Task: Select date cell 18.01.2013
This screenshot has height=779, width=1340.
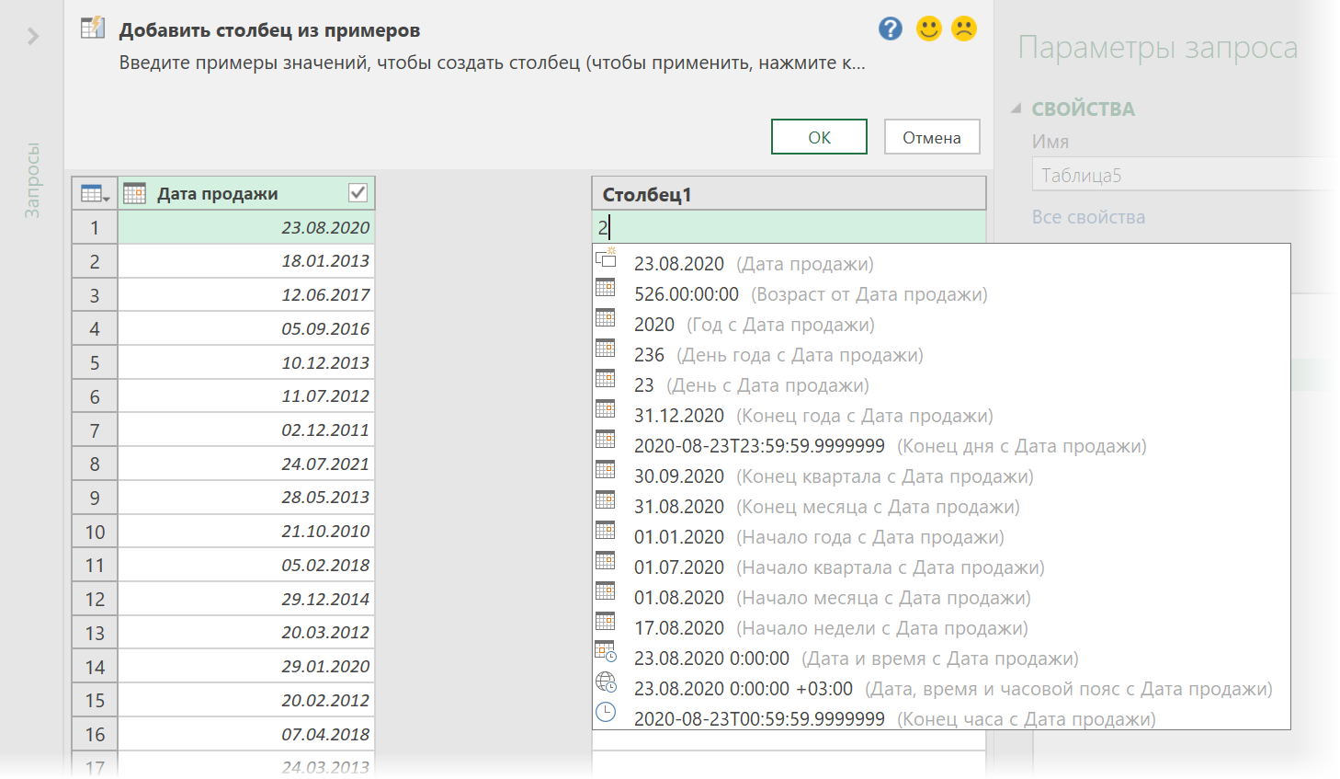Action: (246, 261)
